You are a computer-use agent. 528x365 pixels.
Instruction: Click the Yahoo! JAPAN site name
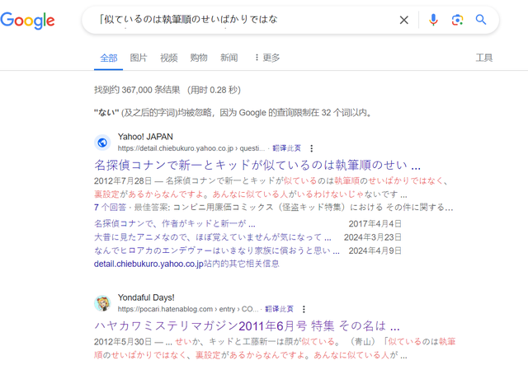tap(145, 137)
